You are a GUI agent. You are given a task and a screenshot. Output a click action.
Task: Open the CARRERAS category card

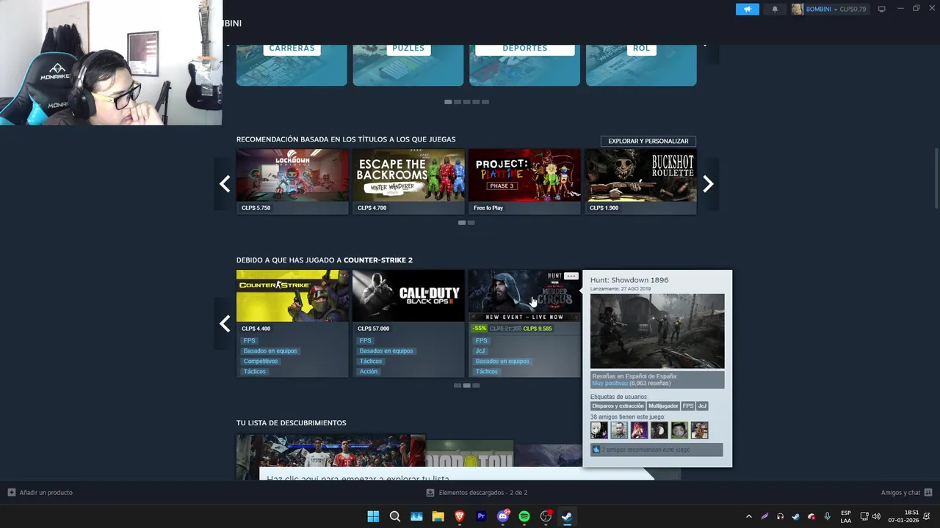click(x=292, y=65)
